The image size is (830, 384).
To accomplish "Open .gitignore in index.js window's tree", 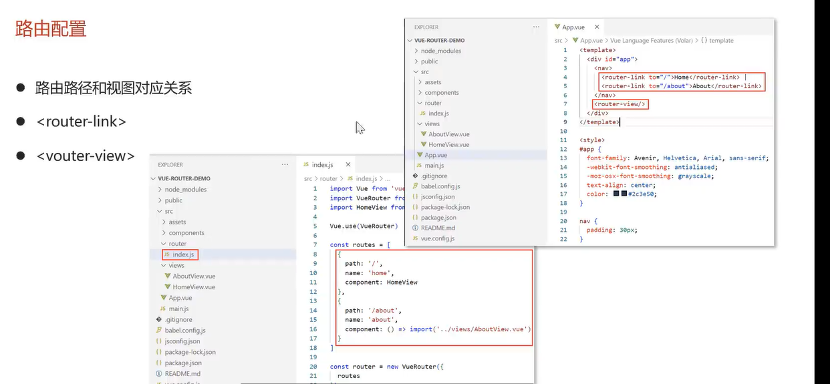I will pyautogui.click(x=178, y=319).
